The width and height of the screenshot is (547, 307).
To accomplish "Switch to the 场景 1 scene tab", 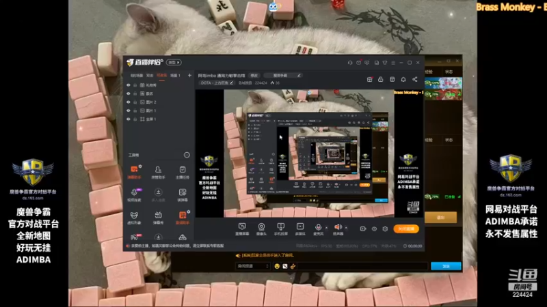I will [x=175, y=75].
